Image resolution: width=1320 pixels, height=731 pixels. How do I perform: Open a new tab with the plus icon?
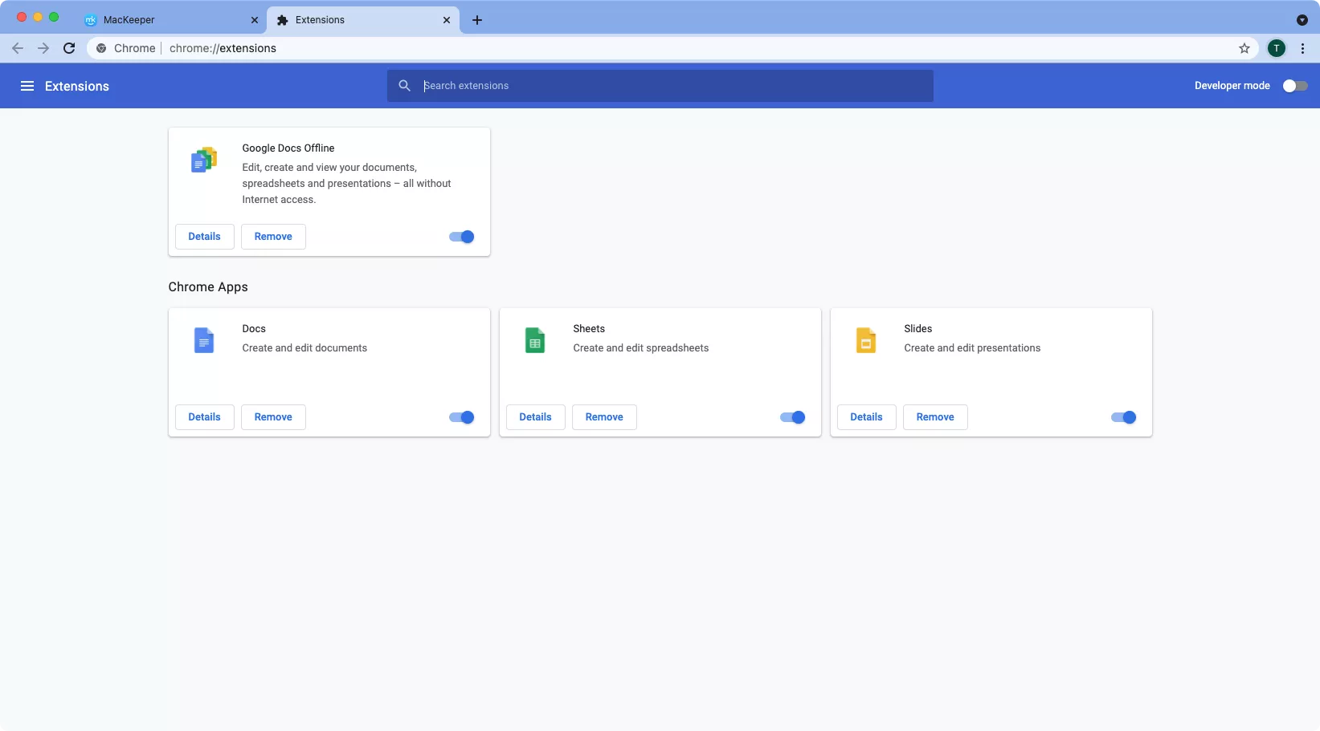(x=476, y=20)
